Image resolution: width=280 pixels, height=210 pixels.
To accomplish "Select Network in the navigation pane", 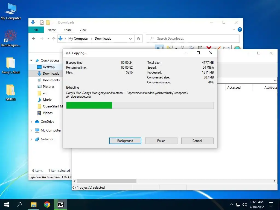I will pyautogui.click(x=44, y=139).
